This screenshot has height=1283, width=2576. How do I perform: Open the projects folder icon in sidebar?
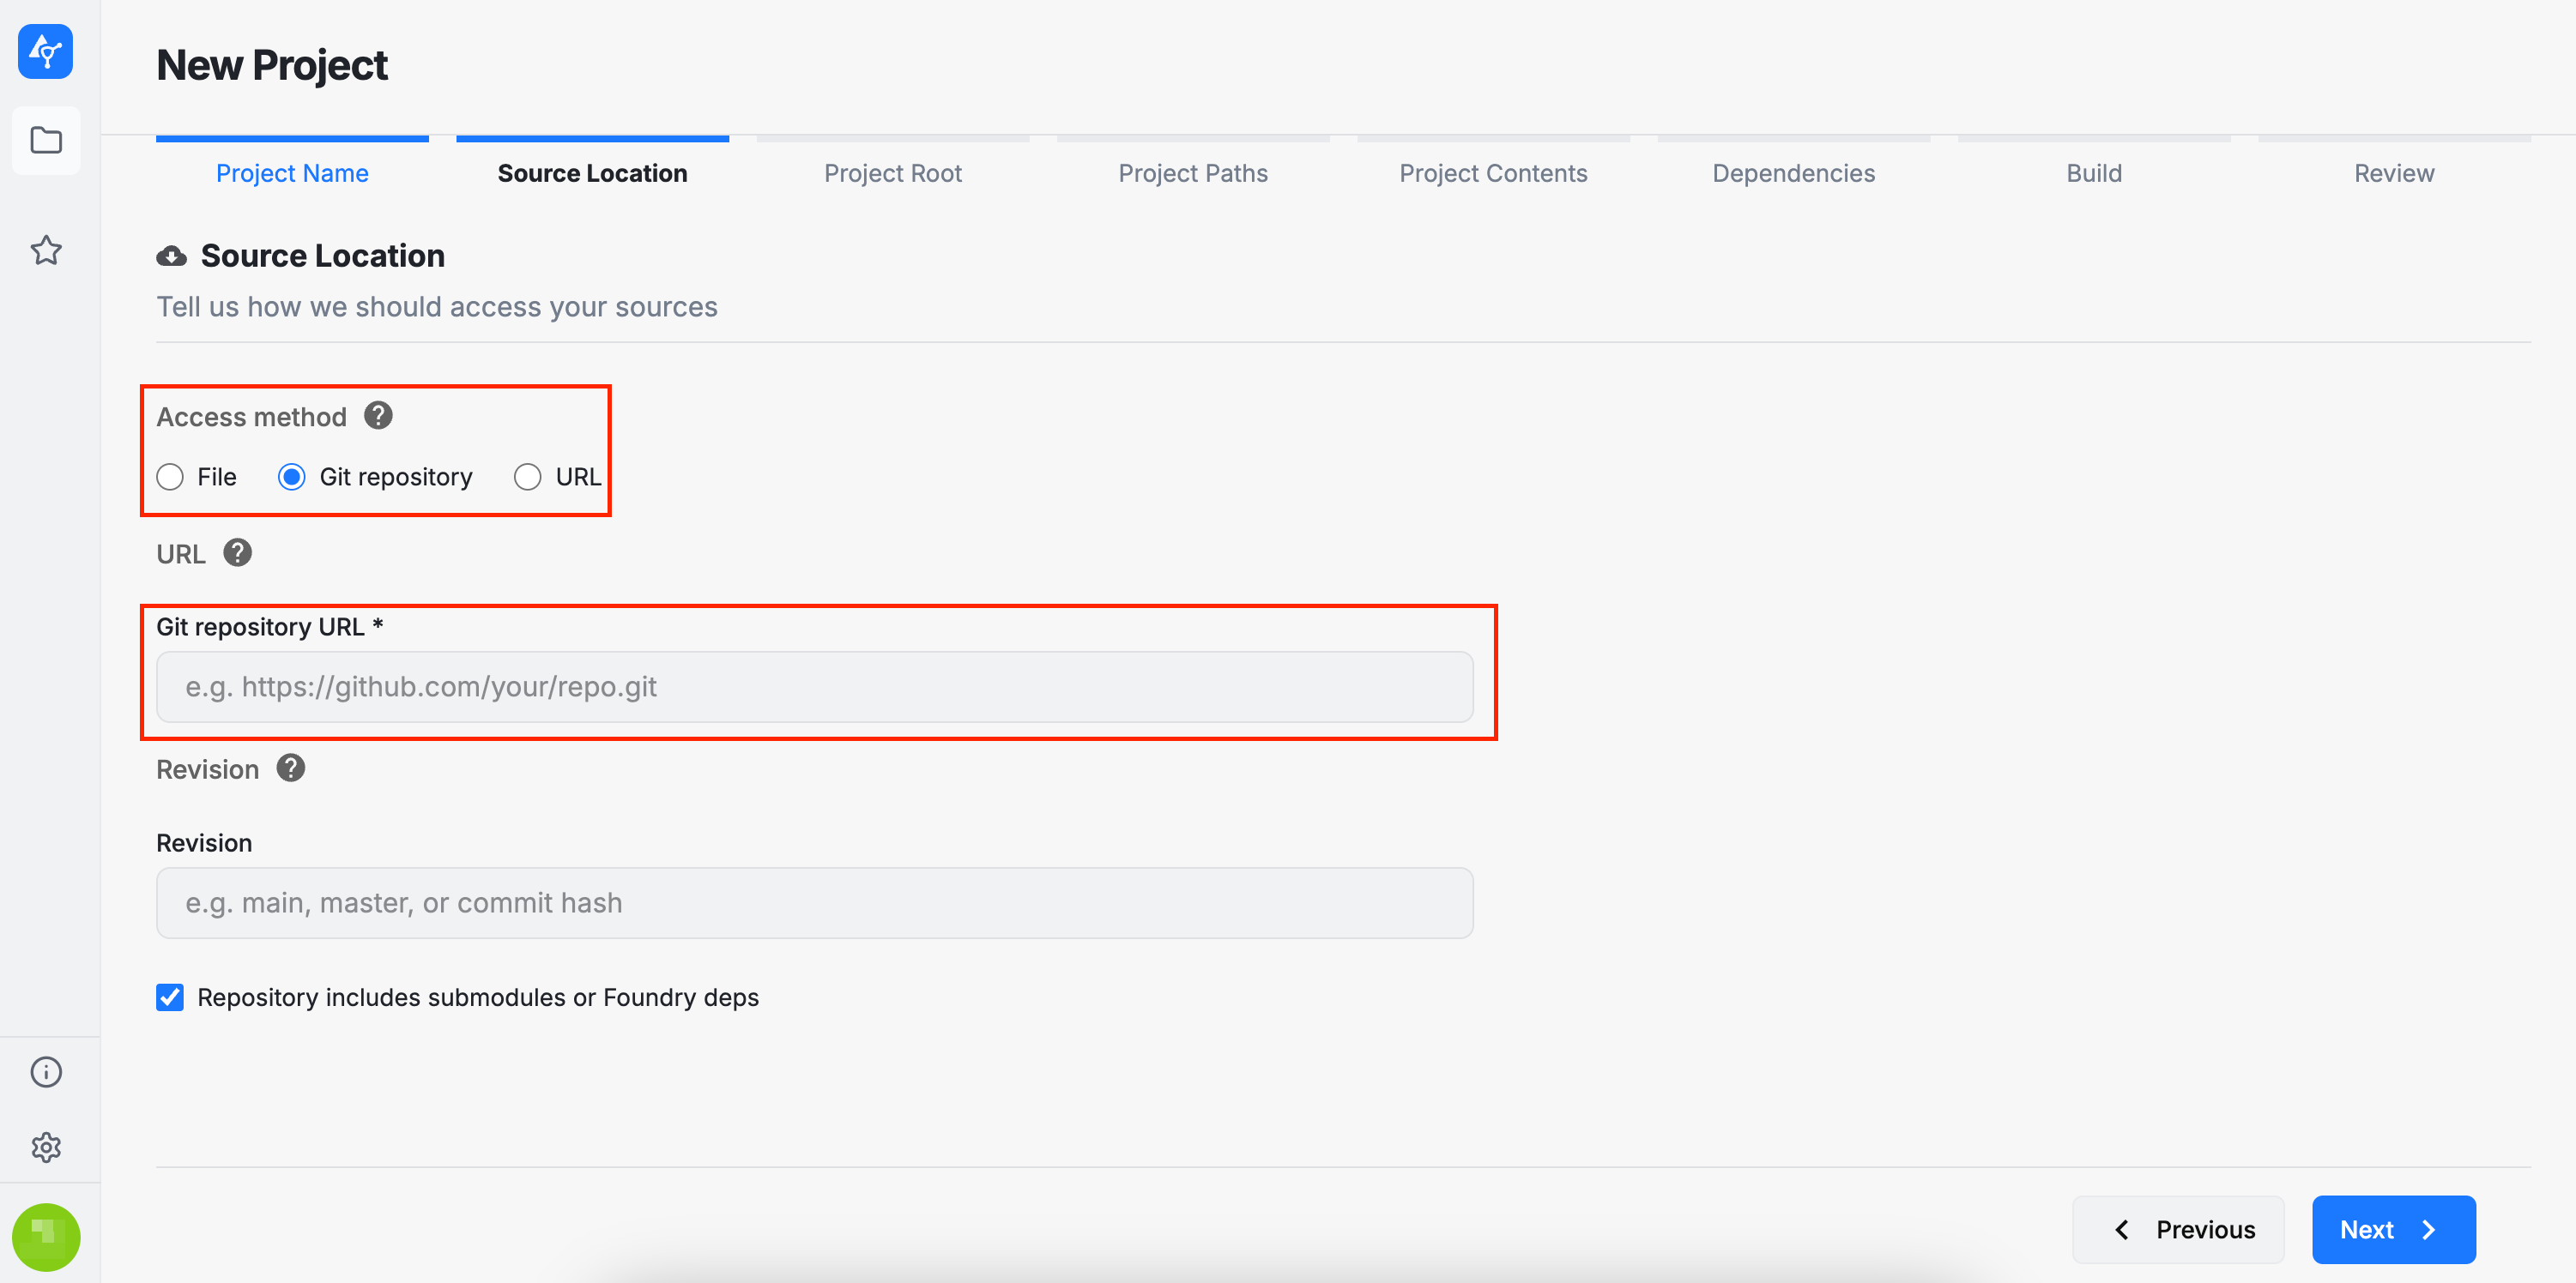click(46, 140)
